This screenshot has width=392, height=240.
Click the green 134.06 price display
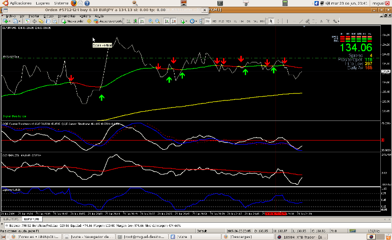356,48
